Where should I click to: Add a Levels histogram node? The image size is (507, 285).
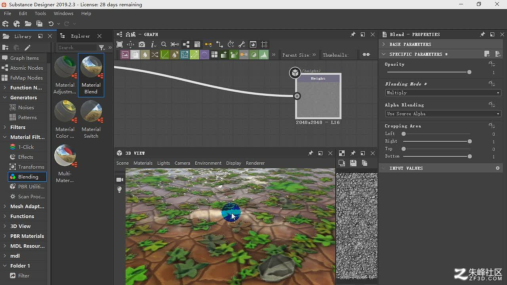click(x=264, y=55)
